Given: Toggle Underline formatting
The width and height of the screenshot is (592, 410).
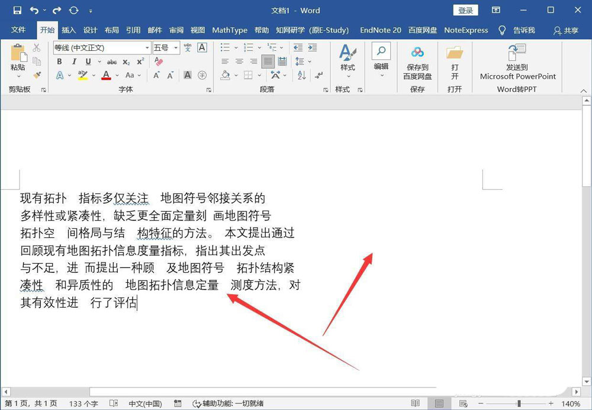Looking at the screenshot, I should click(x=88, y=62).
